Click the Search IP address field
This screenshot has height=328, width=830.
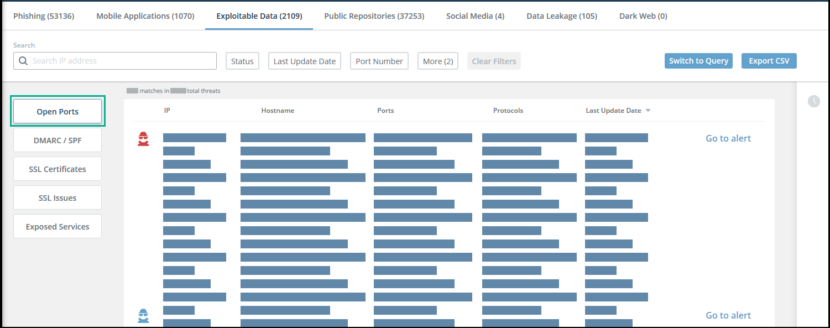pyautogui.click(x=122, y=61)
